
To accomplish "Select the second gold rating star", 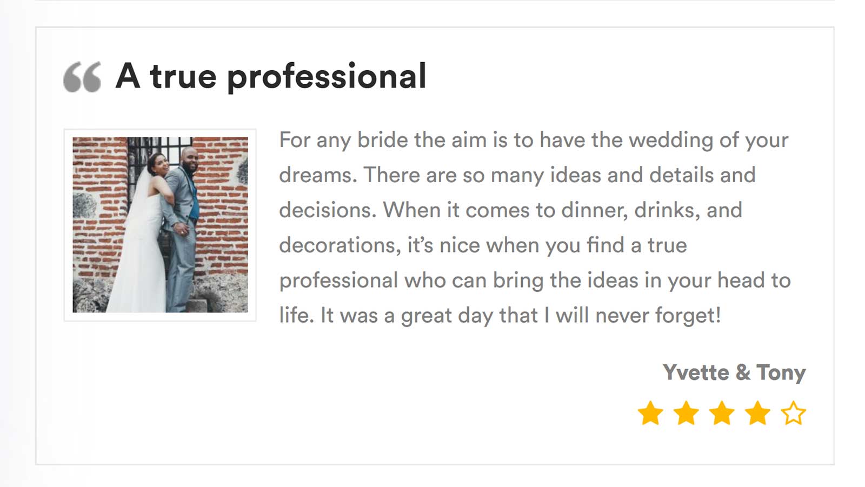I will coord(686,413).
